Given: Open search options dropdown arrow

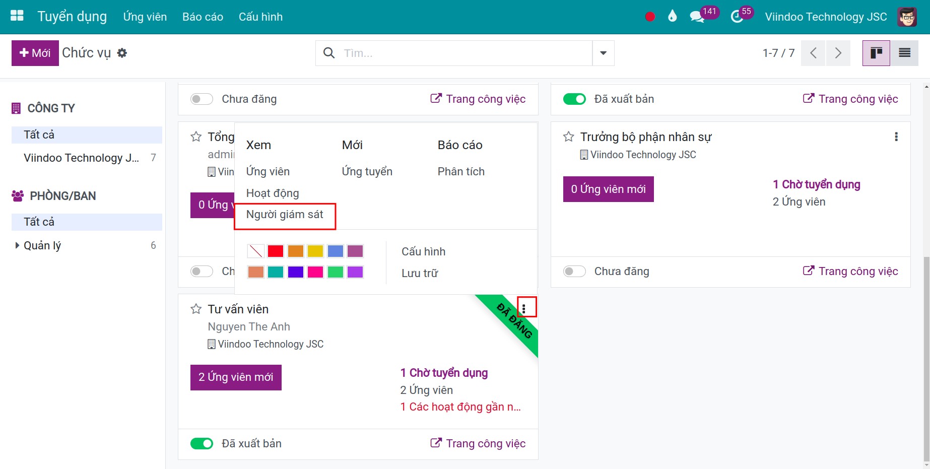Looking at the screenshot, I should pyautogui.click(x=603, y=53).
